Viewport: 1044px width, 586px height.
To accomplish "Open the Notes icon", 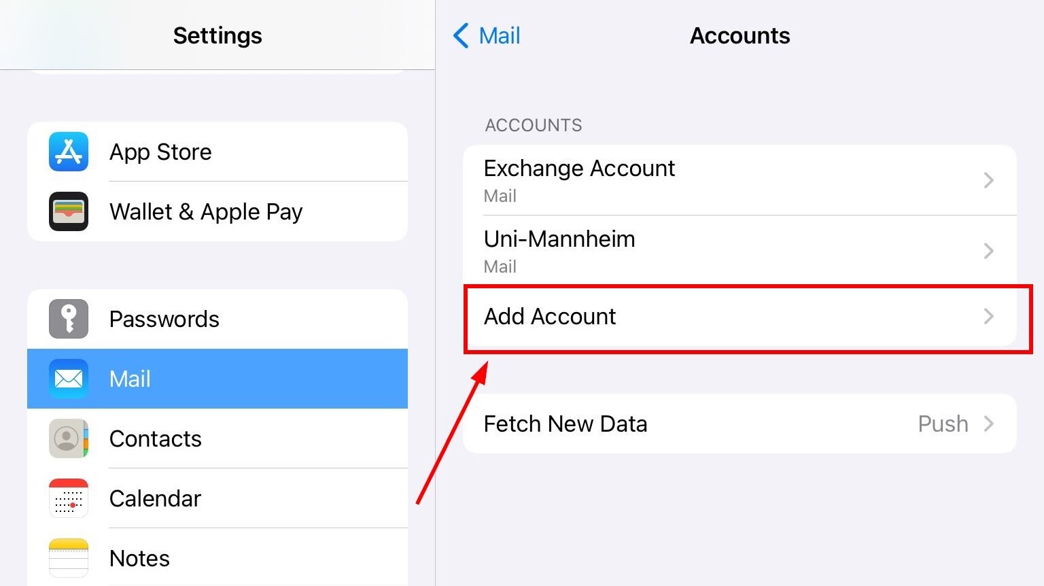I will (x=69, y=558).
